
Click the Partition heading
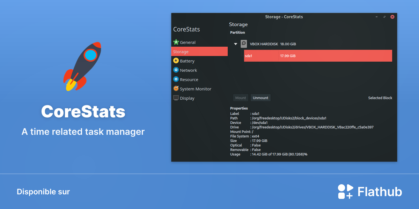237,32
